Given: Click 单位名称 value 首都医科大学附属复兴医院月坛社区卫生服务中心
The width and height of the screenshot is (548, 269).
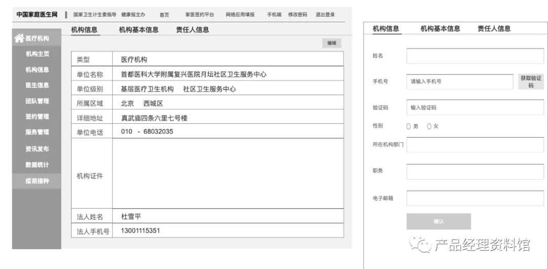Looking at the screenshot, I should coord(194,75).
